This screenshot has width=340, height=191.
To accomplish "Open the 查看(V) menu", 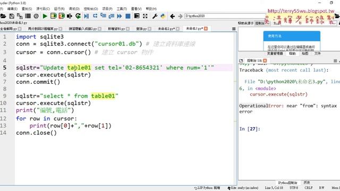I will (x=136, y=9).
